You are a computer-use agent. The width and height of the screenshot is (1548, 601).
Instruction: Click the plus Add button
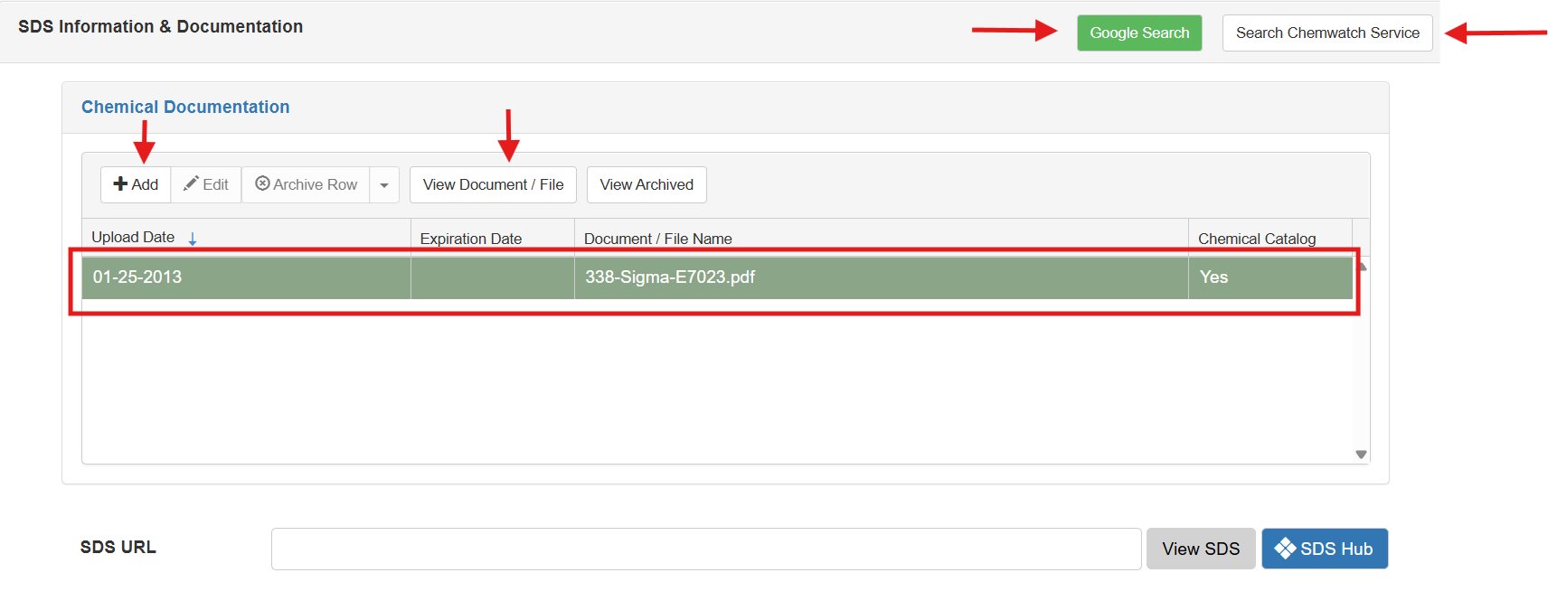136,184
